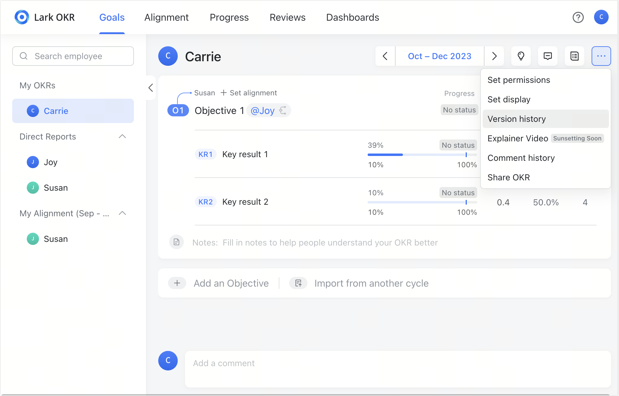
Task: Collapse the Direct Reports section
Action: pyautogui.click(x=122, y=136)
